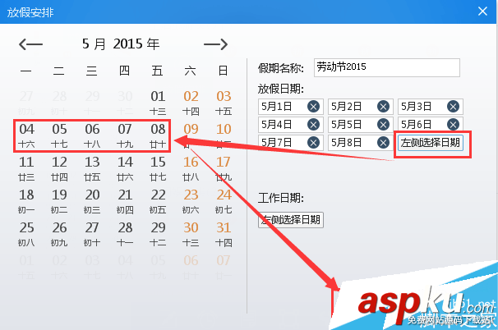Select Saturday May 30 in the calendar
498x330 pixels.
[x=191, y=234]
